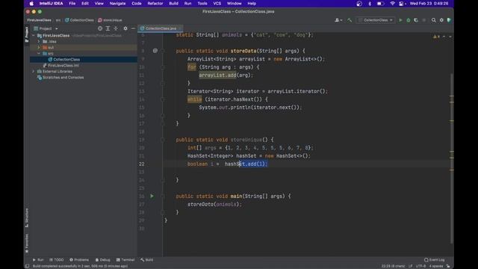The width and height of the screenshot is (478, 269).
Task: Click storeUnique in the breadcrumb bar
Action: coord(110,20)
